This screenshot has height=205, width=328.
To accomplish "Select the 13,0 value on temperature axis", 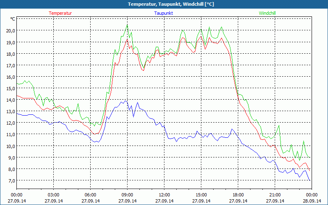I will pyautogui.click(x=10, y=111).
